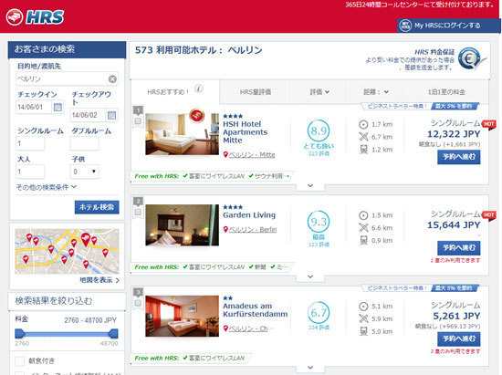
Task: Click the HOT tag on Garden Living price
Action: (489, 215)
